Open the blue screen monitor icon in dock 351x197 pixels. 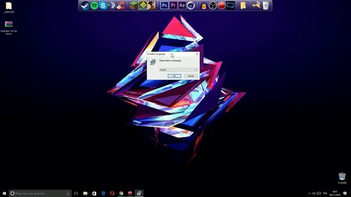click(230, 5)
